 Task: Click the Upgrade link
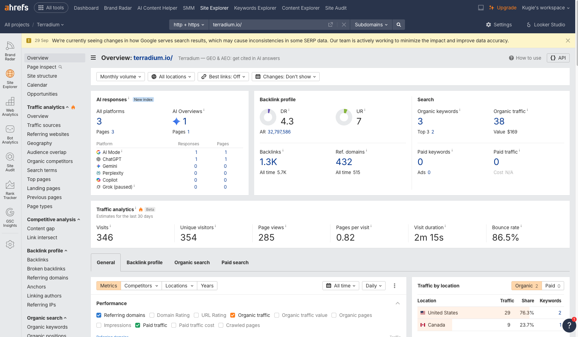point(503,8)
